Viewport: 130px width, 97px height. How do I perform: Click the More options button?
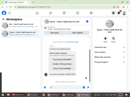coord(78,33)
